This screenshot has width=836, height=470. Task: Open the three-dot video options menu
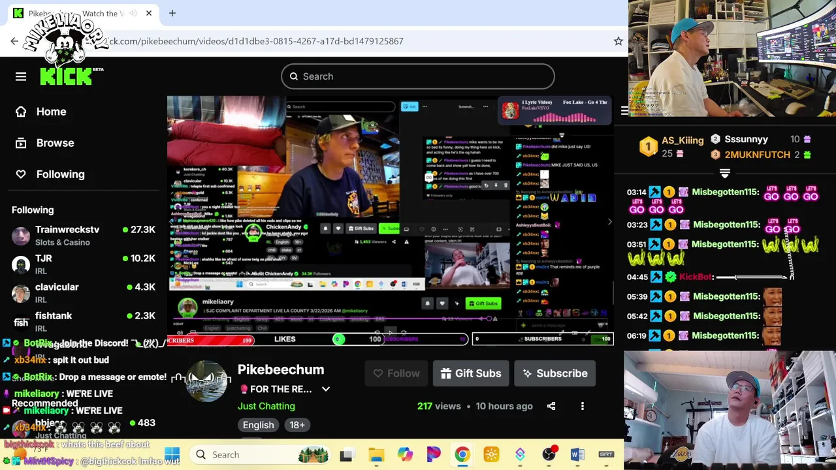pyautogui.click(x=583, y=406)
